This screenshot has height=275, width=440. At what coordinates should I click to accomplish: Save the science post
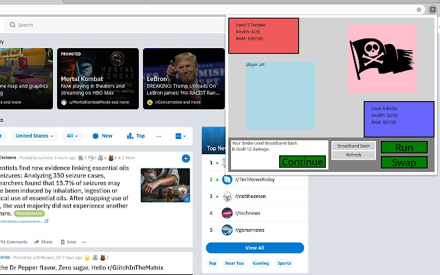(x=69, y=241)
